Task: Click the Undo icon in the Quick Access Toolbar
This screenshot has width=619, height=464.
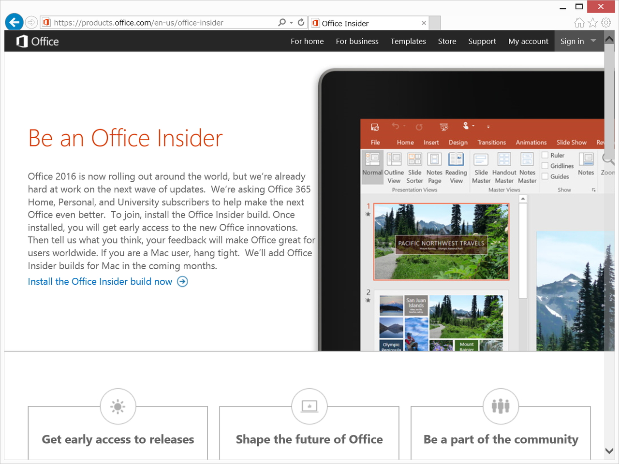Action: (x=396, y=127)
